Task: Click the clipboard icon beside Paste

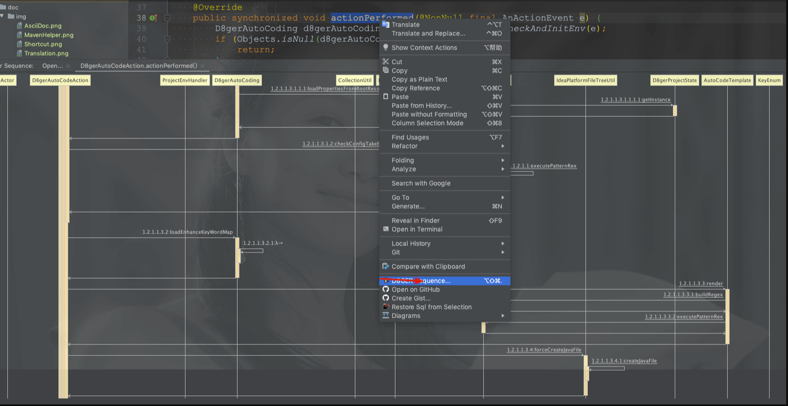Action: coord(386,97)
